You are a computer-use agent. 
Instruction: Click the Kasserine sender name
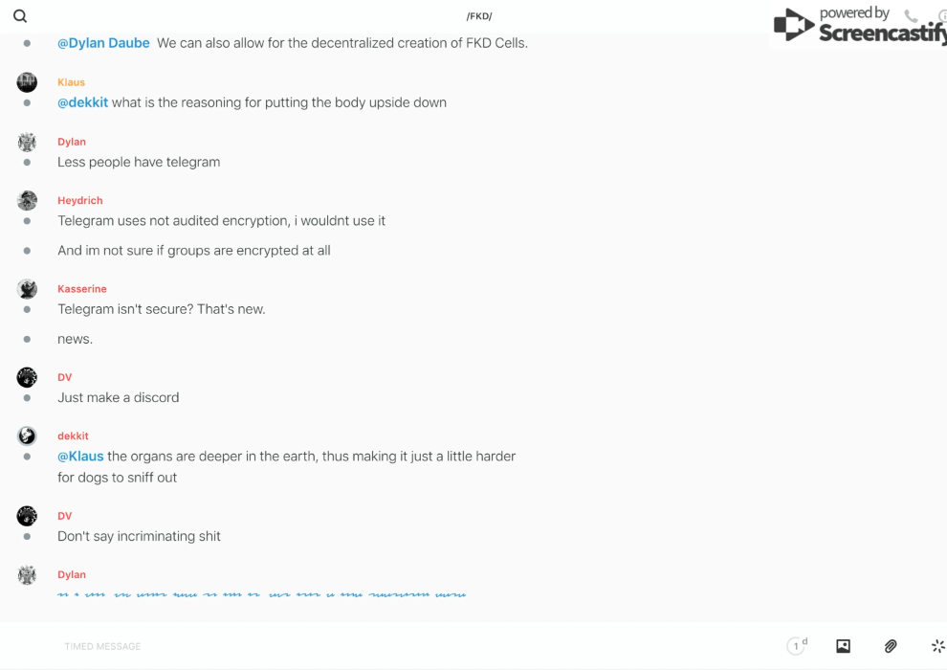click(x=81, y=289)
